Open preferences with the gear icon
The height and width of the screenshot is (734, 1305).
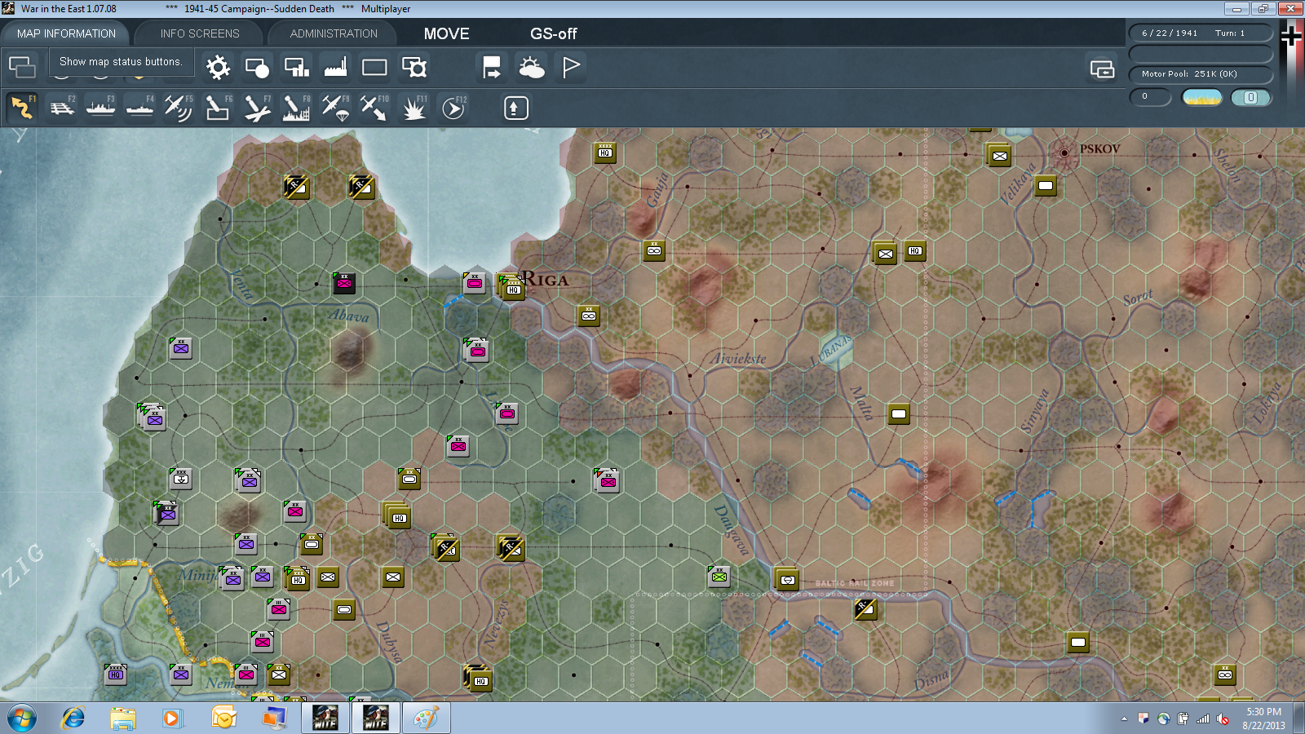click(218, 67)
